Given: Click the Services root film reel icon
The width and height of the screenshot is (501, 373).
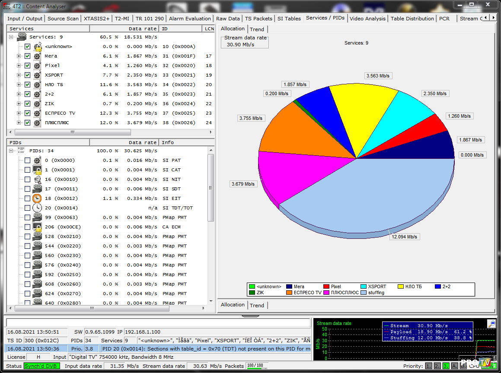Looking at the screenshot, I should pos(22,37).
